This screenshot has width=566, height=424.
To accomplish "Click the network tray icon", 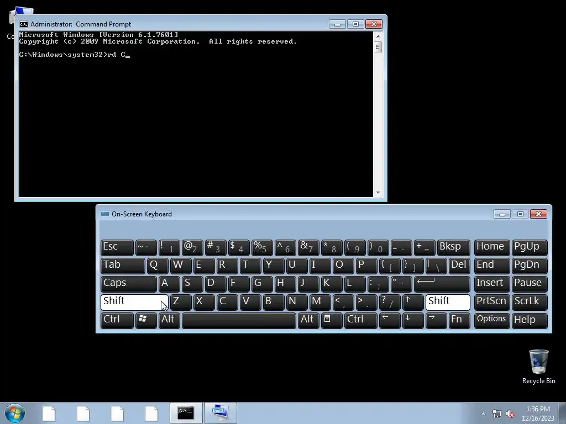I will tap(497, 414).
